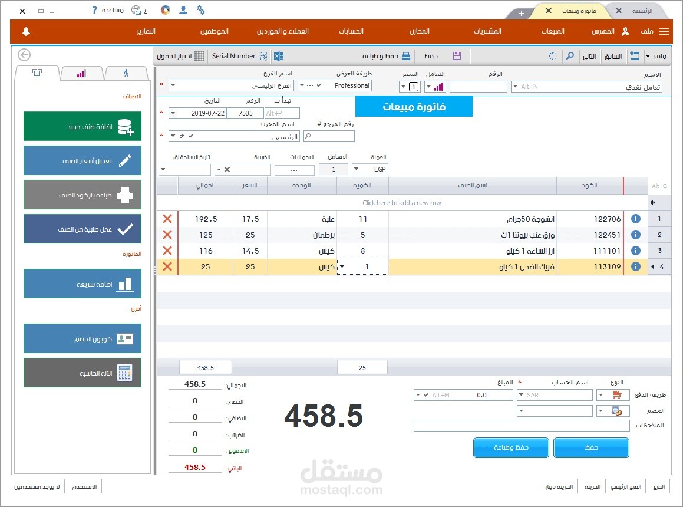This screenshot has width=683, height=507.
Task: Click تعديل أسعار الصنف button
Action: point(83,160)
